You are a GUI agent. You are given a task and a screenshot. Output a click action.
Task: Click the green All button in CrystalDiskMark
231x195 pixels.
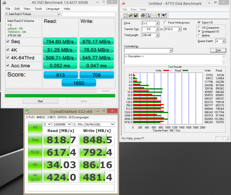click(35, 127)
